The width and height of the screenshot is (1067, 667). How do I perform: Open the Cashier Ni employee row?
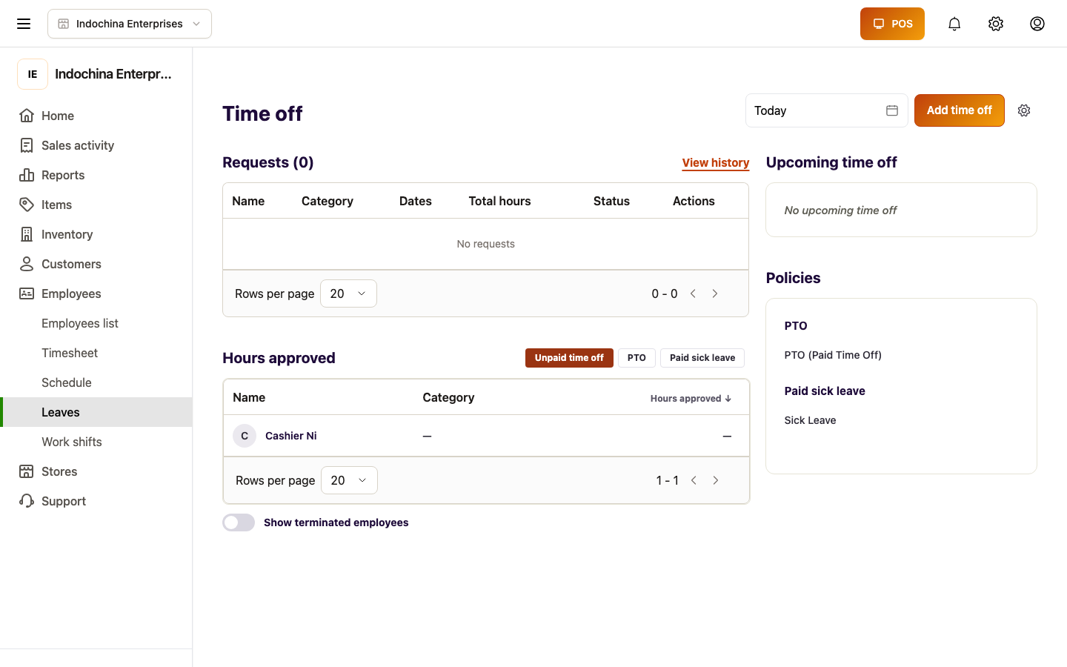coord(486,436)
